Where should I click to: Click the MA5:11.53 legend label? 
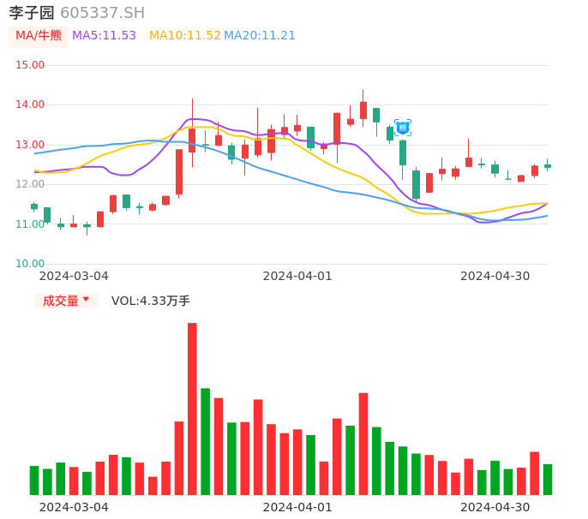coord(104,36)
